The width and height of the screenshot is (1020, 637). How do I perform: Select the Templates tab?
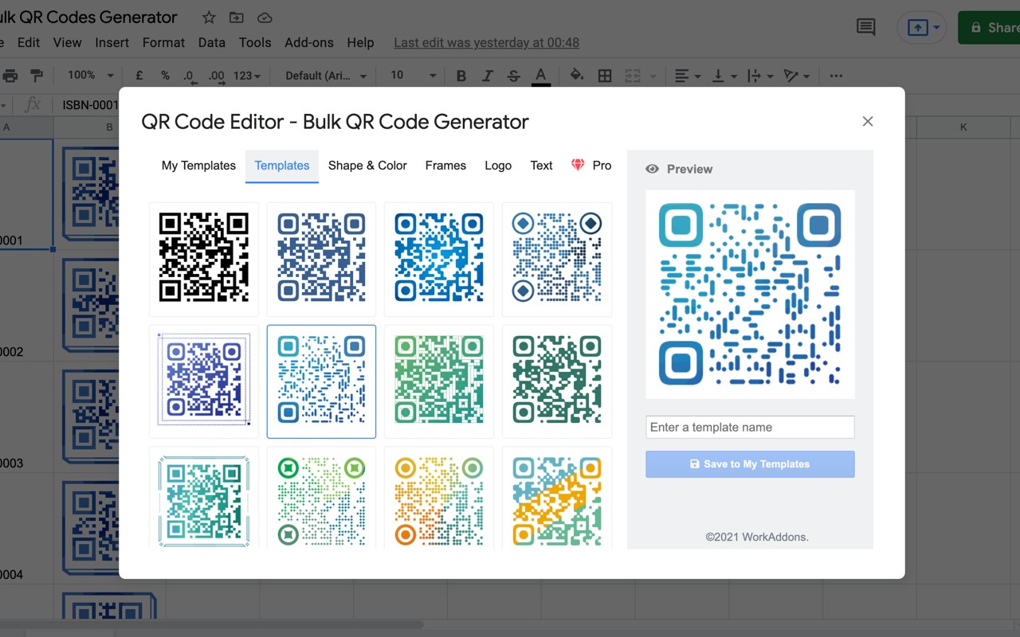tap(282, 166)
